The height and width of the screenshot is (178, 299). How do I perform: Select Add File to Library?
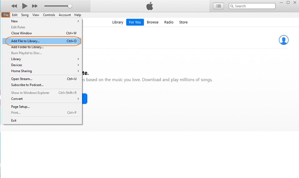(x=42, y=41)
